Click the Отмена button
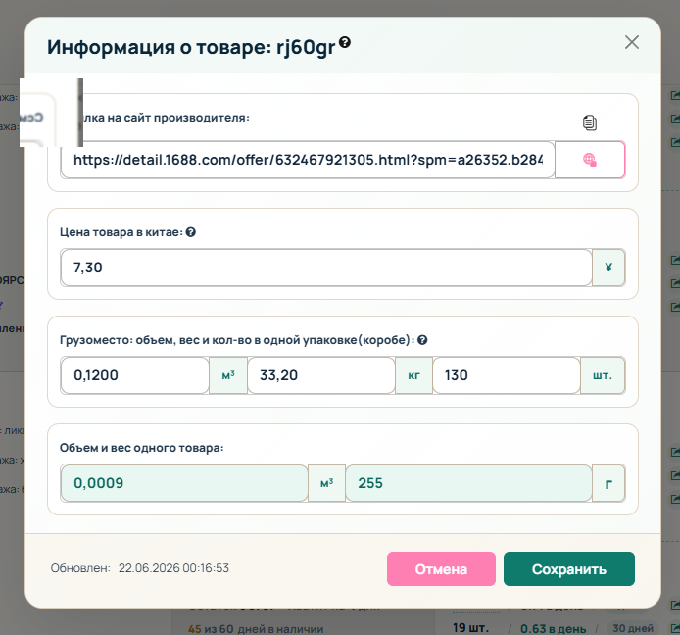Image resolution: width=680 pixels, height=635 pixels. coord(441,568)
